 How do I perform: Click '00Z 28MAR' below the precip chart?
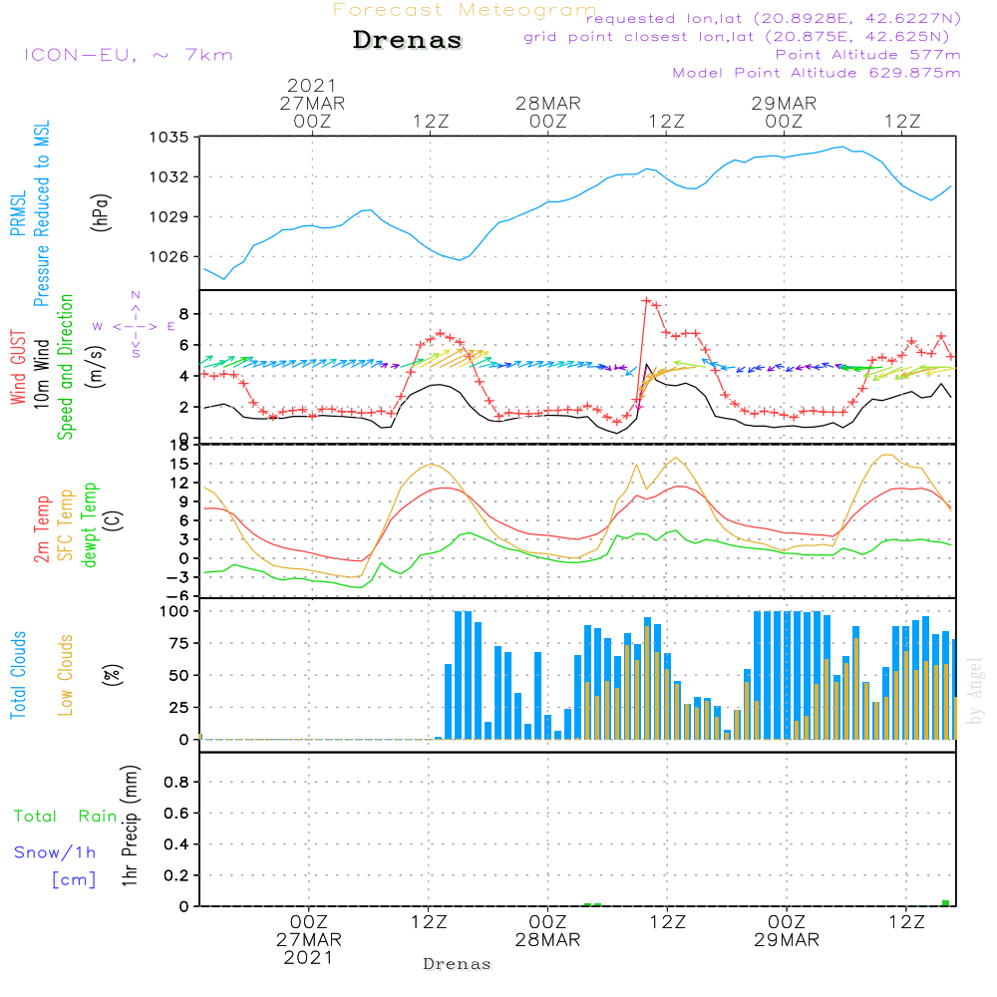coord(547,931)
